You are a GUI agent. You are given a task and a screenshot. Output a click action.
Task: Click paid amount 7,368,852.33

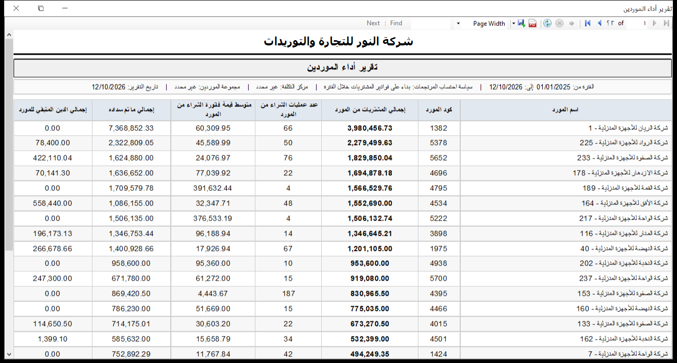(x=131, y=128)
